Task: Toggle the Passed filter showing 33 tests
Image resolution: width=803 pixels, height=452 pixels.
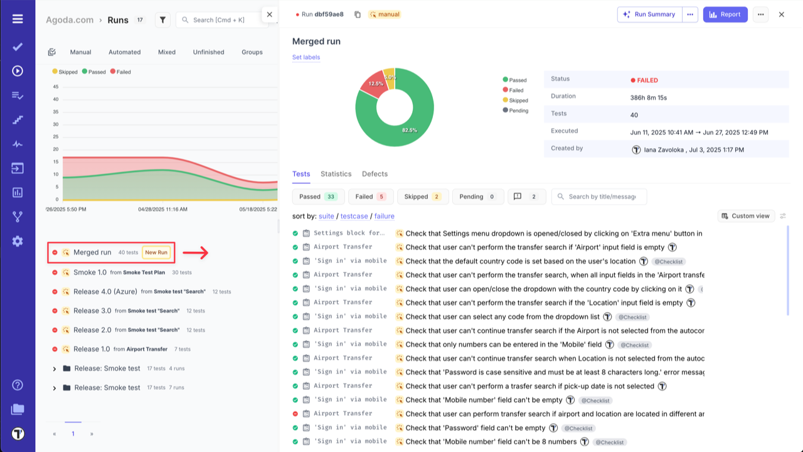Action: [317, 196]
